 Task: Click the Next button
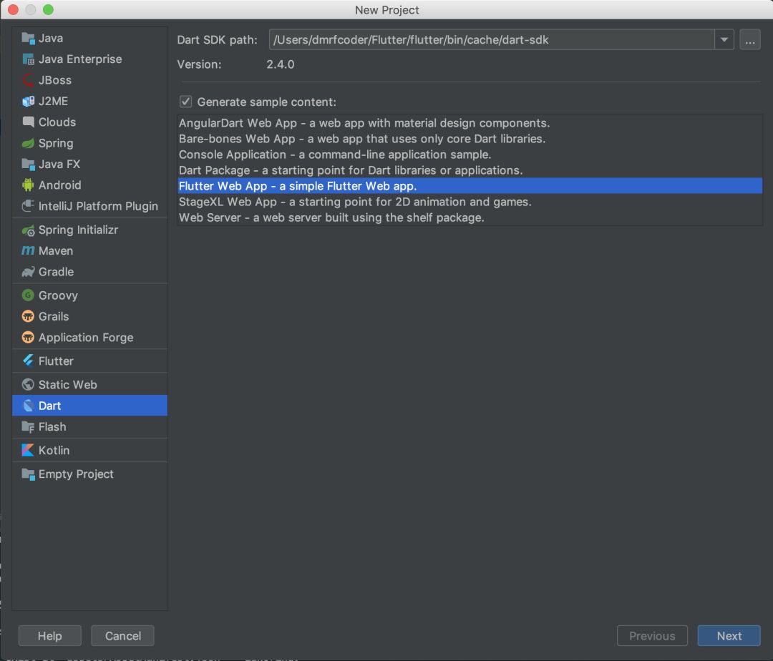[729, 636]
